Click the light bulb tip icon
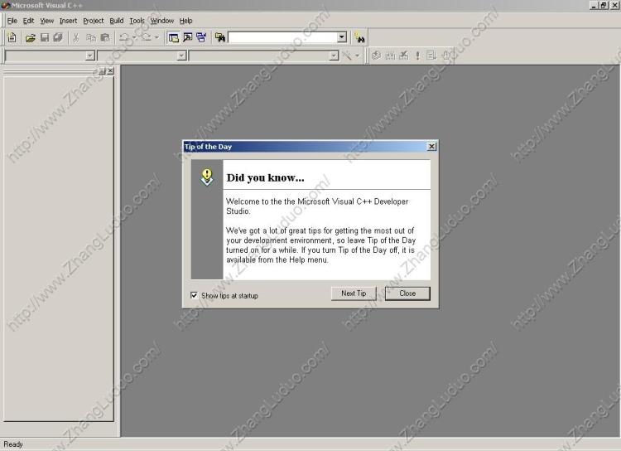This screenshot has height=451, width=621. [207, 177]
